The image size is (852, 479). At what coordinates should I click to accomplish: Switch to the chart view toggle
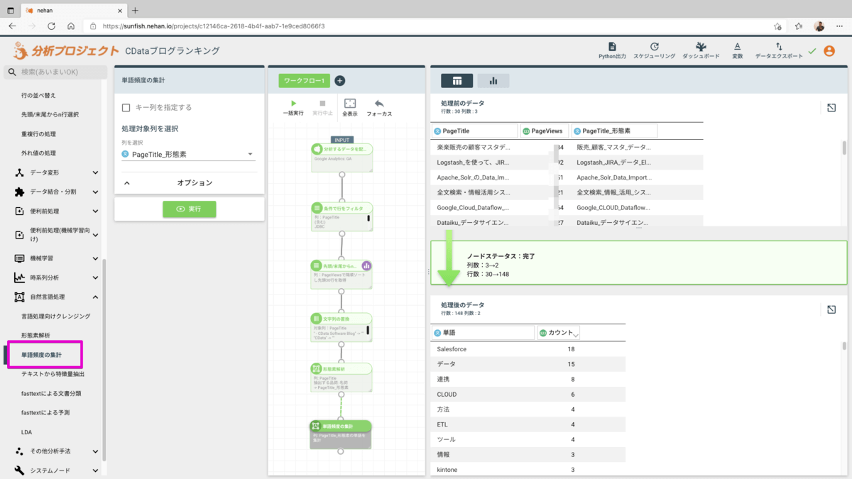[493, 81]
